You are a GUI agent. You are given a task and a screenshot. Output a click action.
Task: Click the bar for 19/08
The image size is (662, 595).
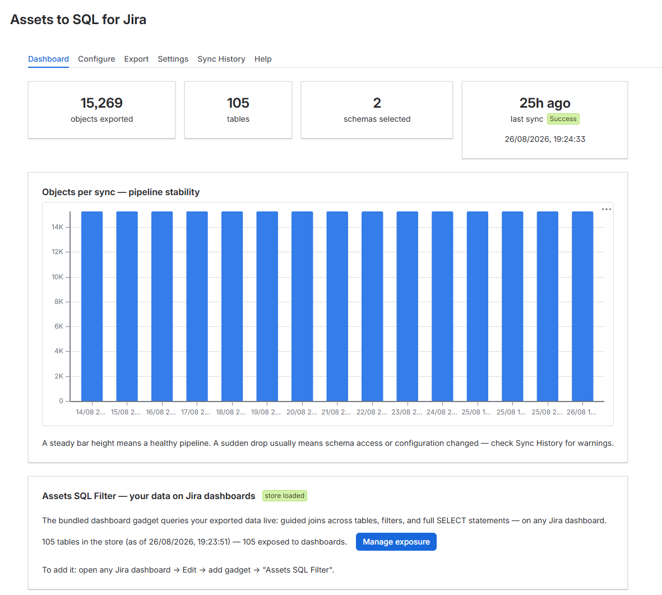click(x=267, y=306)
